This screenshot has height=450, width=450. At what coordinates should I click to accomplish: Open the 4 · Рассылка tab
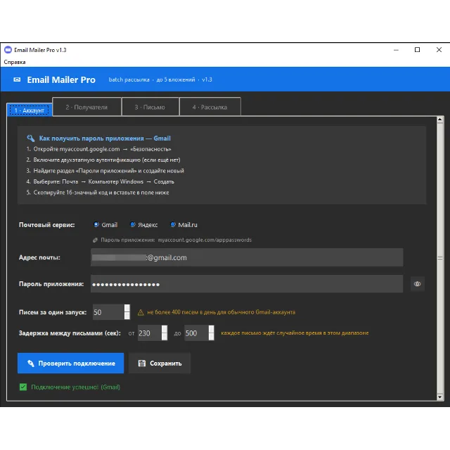[210, 107]
